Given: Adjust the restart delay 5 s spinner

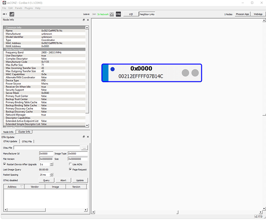Looking at the screenshot, I should click(x=51, y=164).
